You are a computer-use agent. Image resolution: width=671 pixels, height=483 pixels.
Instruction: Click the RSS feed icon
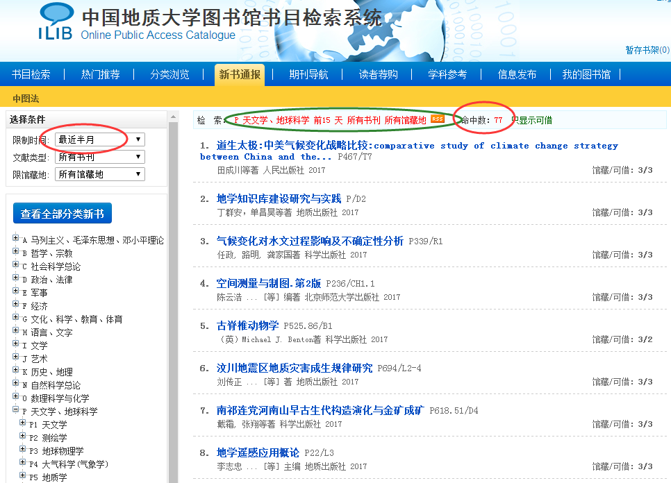(x=438, y=119)
